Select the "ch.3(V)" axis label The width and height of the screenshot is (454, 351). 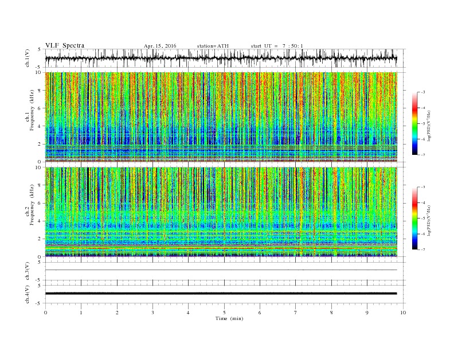(28, 271)
